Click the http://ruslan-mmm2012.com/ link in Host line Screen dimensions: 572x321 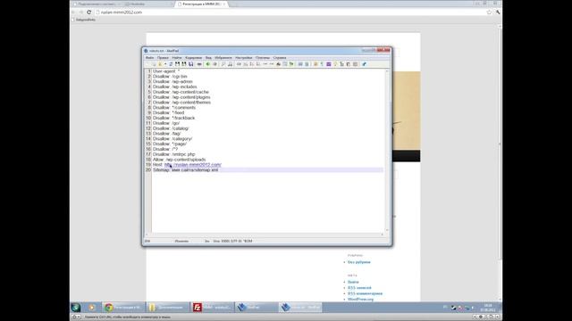pos(193,164)
